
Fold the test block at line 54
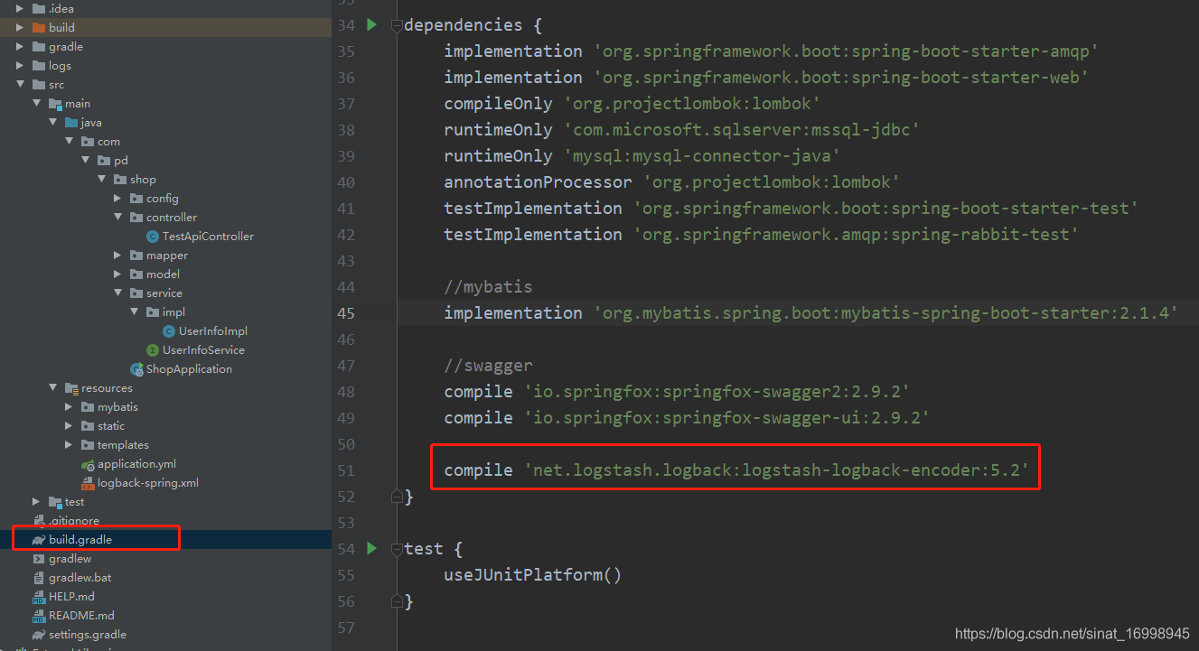396,549
